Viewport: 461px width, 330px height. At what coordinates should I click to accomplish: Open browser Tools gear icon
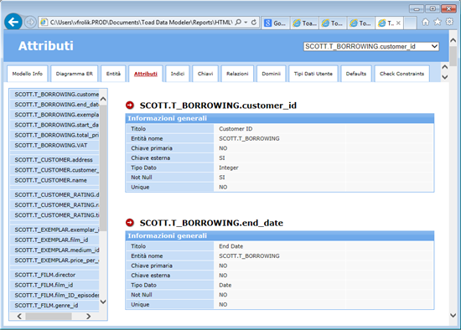[x=449, y=22]
